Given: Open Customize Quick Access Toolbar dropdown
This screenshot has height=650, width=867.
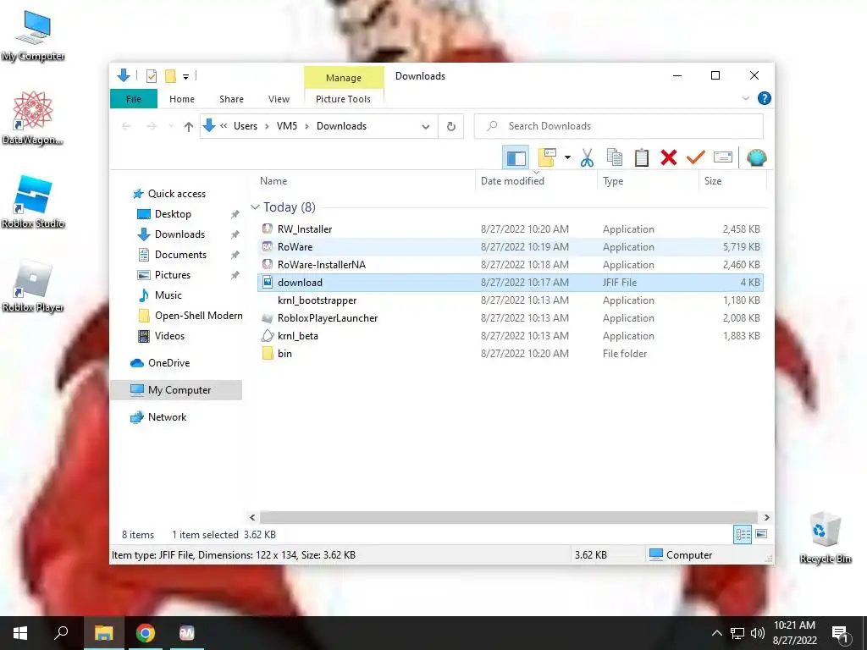Looking at the screenshot, I should pos(185,77).
